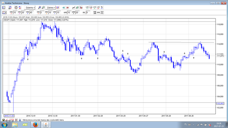Click the 102,952 price marker label
This screenshot has width=228, height=128.
[x=220, y=103]
